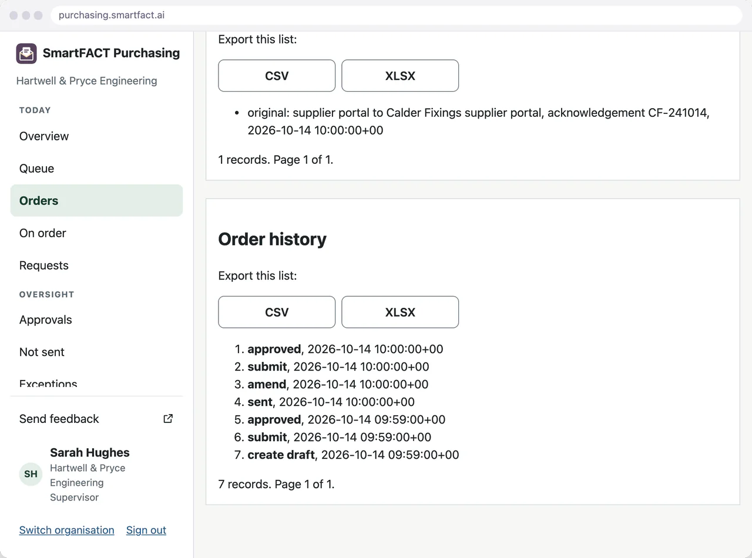Click the acknowledgement CF-241014 record

pos(478,122)
